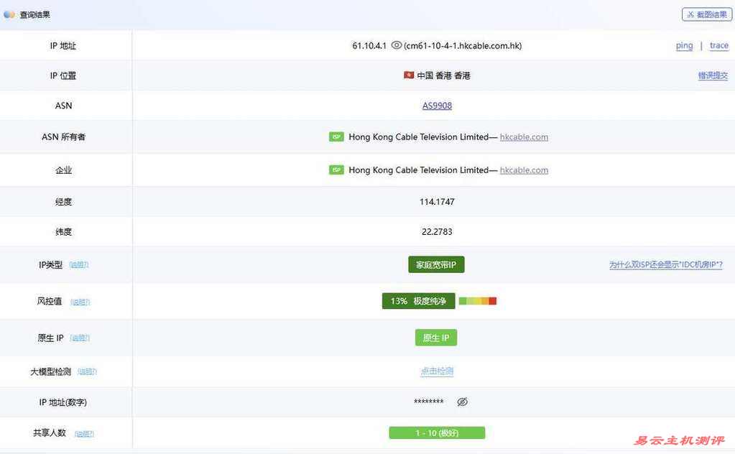
Task: Click the IP 地址(数字) row label
Action: 63,402
